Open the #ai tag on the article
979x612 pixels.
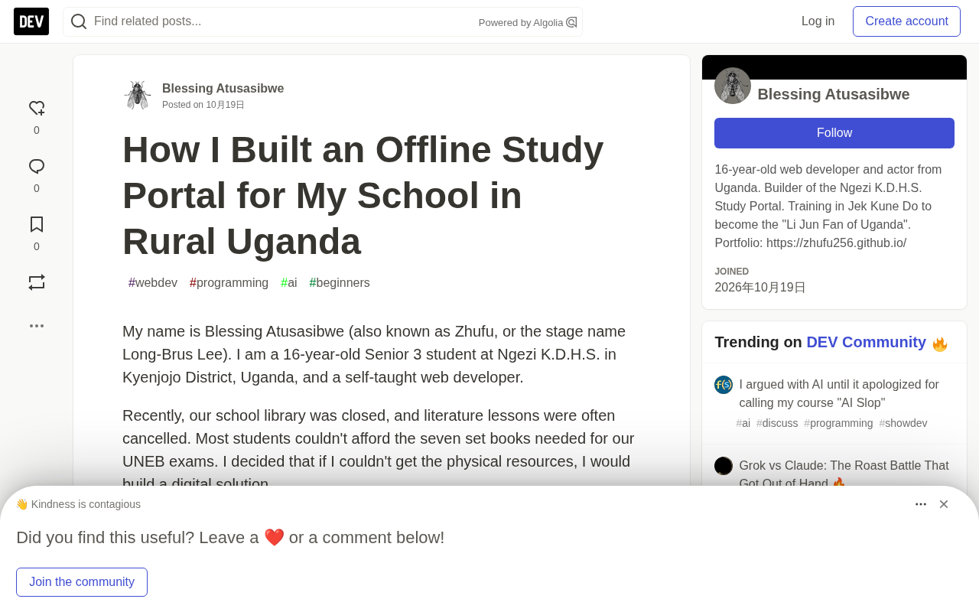point(289,283)
